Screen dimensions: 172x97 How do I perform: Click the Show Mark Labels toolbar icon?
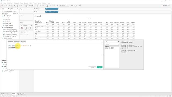click(x=54, y=6)
